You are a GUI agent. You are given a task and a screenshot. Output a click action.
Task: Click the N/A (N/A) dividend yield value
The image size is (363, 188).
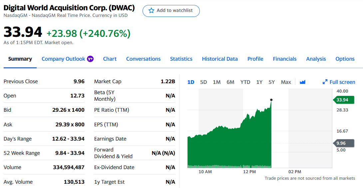point(163,153)
